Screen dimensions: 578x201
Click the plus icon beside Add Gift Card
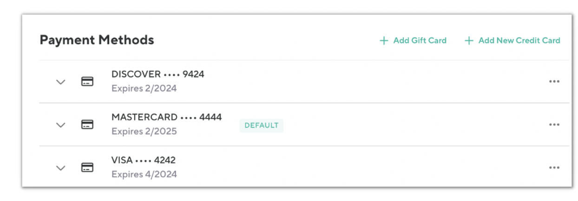tap(384, 41)
